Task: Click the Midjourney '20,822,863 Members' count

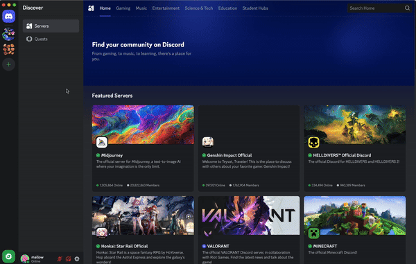Action: 144,185
